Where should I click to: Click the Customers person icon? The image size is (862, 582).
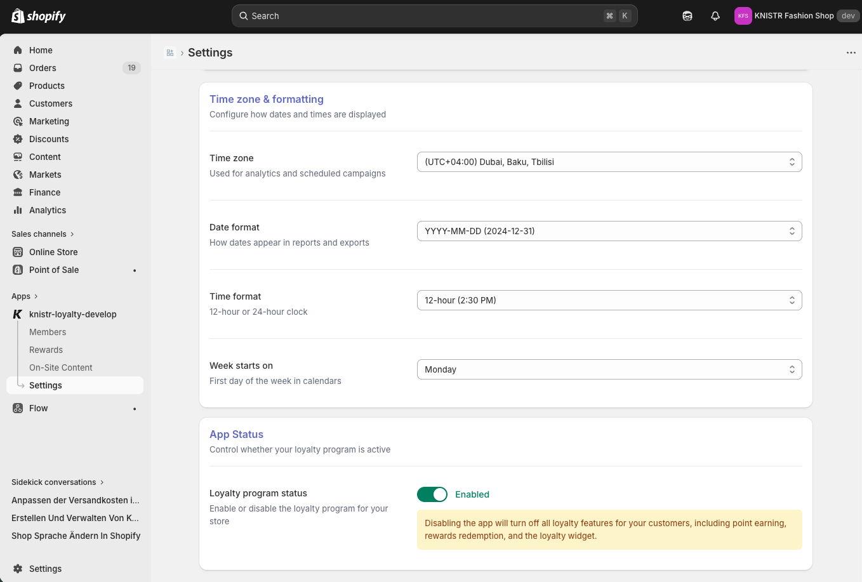[18, 103]
